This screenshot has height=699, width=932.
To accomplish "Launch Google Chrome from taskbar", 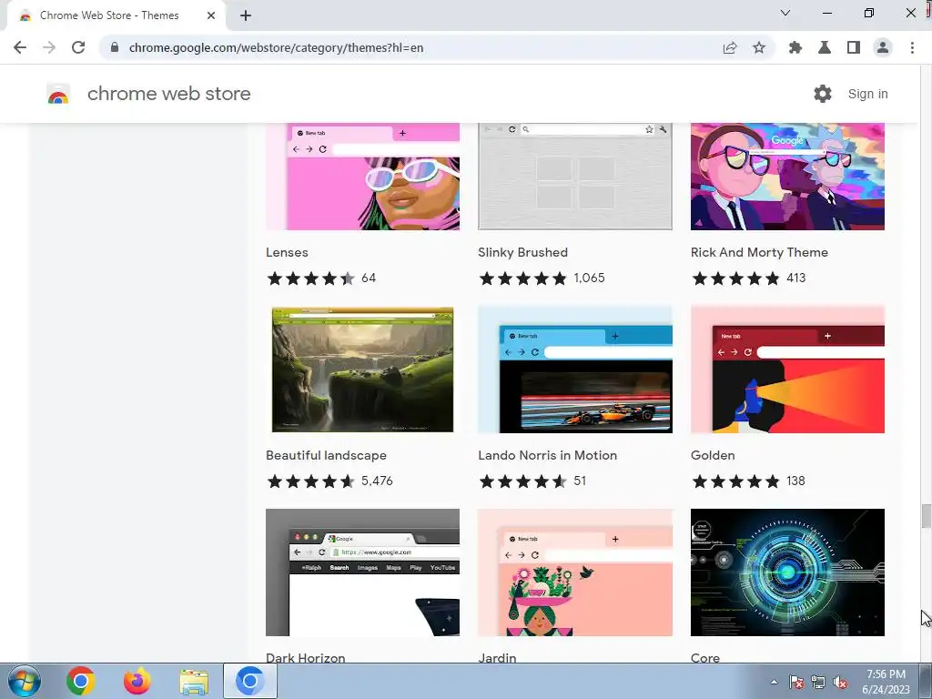I will point(81,681).
